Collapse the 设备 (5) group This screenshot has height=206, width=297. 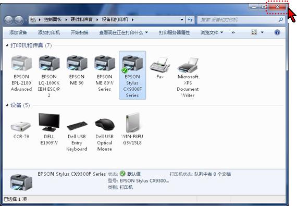(x=7, y=105)
